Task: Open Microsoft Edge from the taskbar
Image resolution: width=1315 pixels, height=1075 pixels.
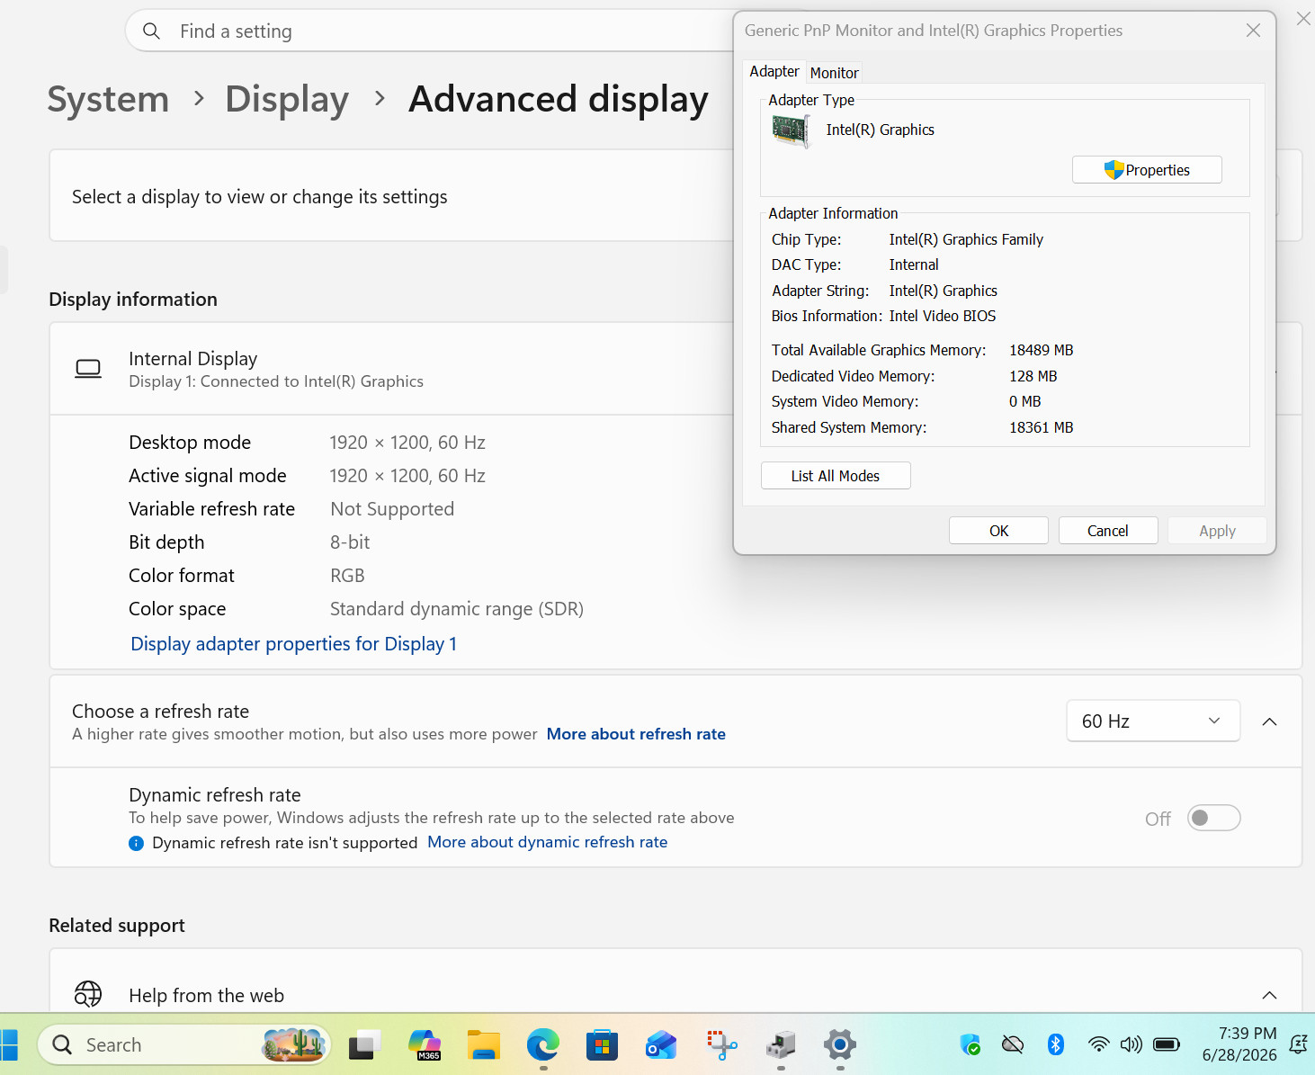Action: coord(543,1044)
